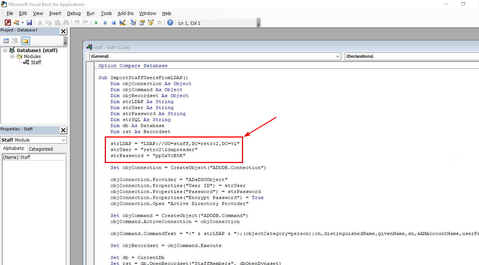Select the Staff module in the tree
The image size is (479, 265).
click(36, 63)
